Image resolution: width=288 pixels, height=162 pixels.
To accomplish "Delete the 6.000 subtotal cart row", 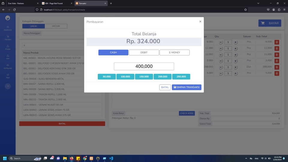I will (277, 42).
